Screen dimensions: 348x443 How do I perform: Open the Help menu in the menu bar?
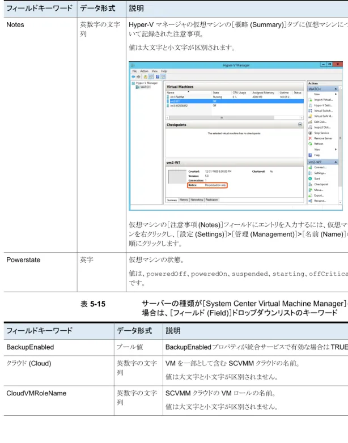pyautogui.click(x=164, y=71)
